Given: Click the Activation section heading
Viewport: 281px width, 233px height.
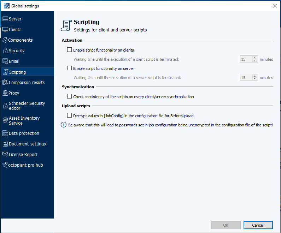Looking at the screenshot, I should click(x=72, y=40).
